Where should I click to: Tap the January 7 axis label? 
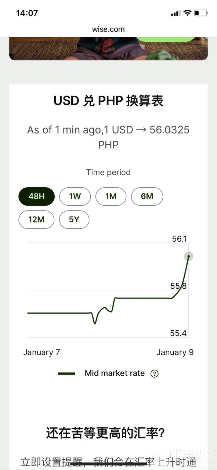[x=41, y=352]
